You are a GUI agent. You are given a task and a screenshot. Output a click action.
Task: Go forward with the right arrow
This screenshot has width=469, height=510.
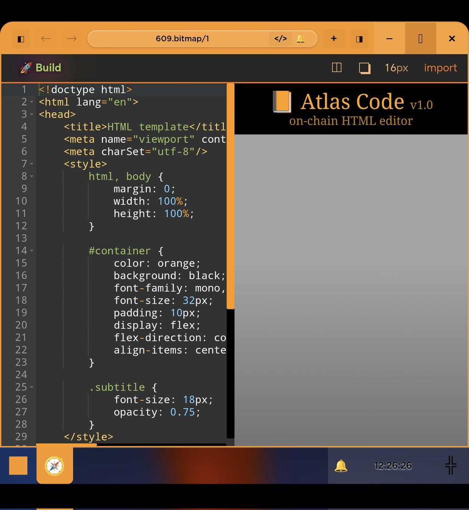tap(72, 39)
